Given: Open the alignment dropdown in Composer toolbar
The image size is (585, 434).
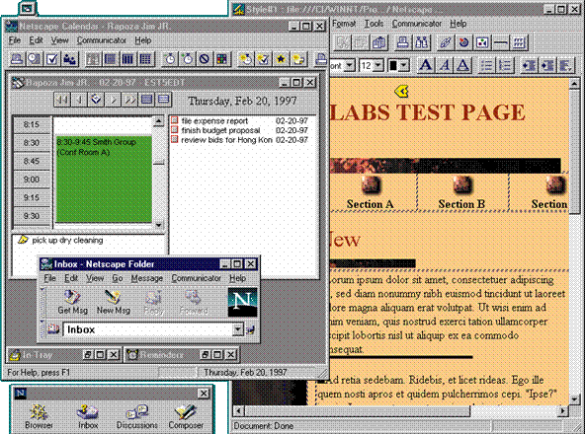Looking at the screenshot, I should pyautogui.click(x=566, y=65).
